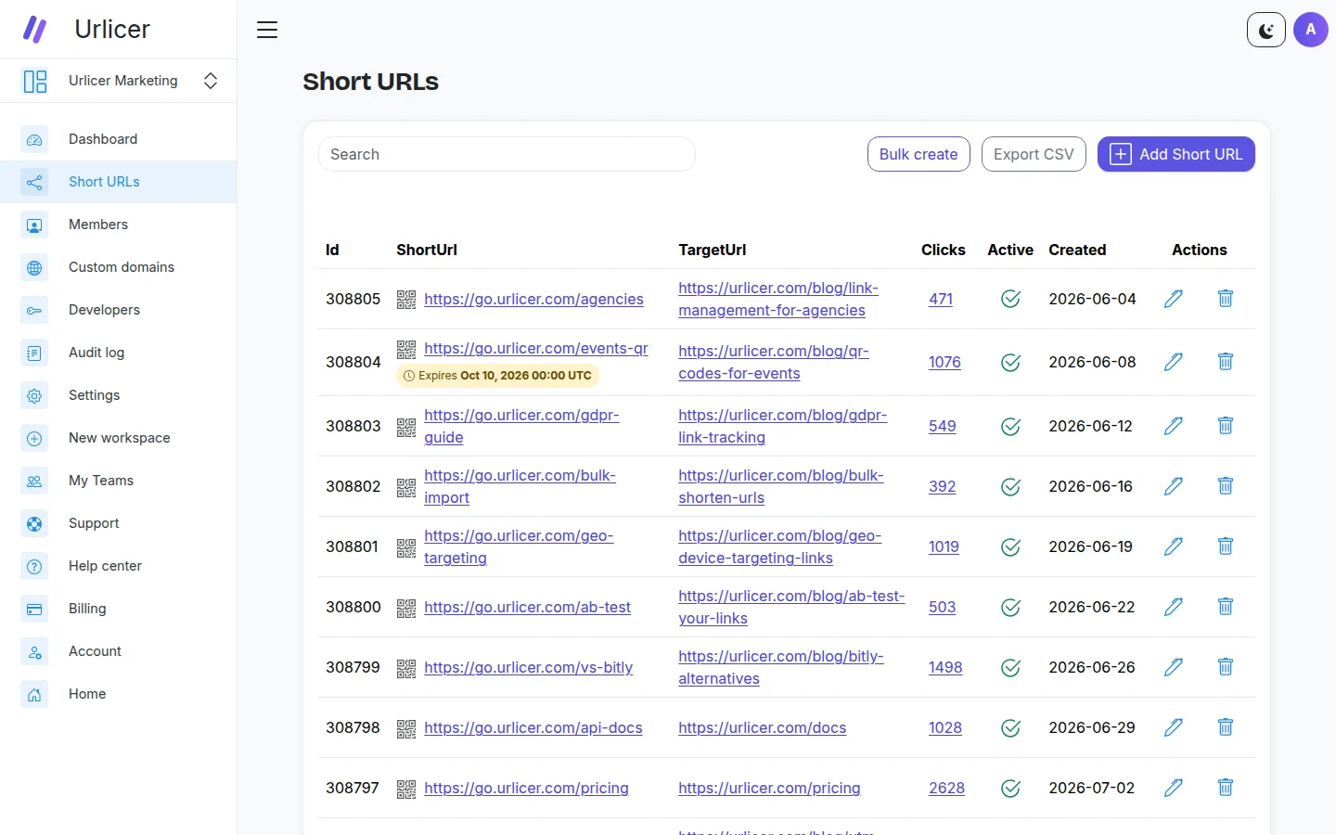The width and height of the screenshot is (1336, 835).
Task: Delete the short URL with id 308800
Action: tap(1226, 607)
